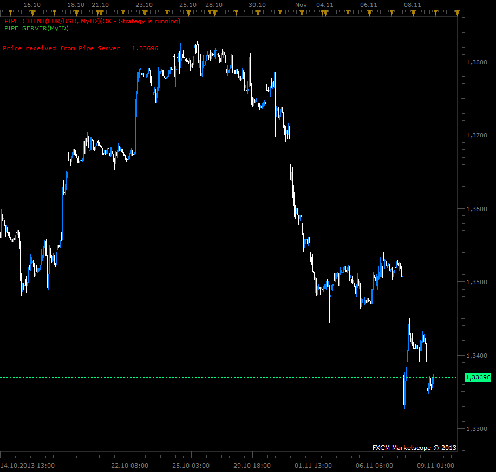Click the orange day marker beneath 08.11 label
496x472 pixels.
click(x=413, y=13)
